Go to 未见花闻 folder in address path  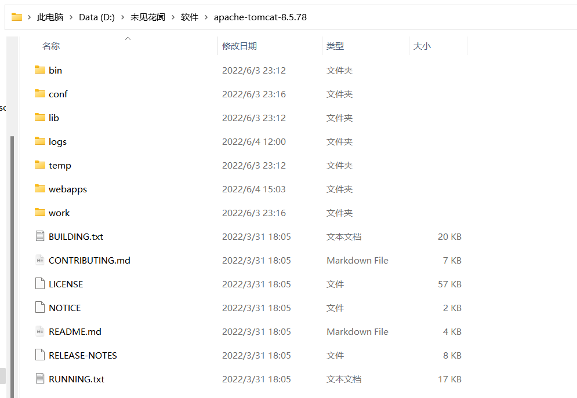(x=147, y=17)
